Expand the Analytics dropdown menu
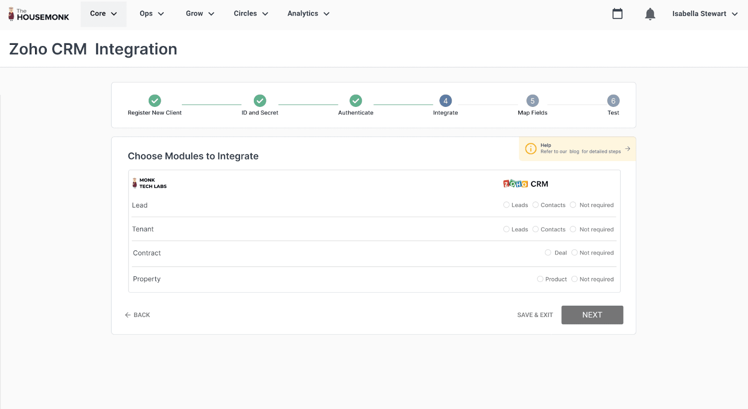 pos(308,14)
